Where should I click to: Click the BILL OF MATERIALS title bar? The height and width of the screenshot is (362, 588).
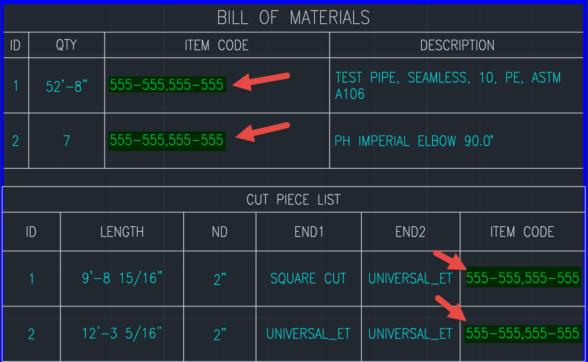(x=293, y=18)
